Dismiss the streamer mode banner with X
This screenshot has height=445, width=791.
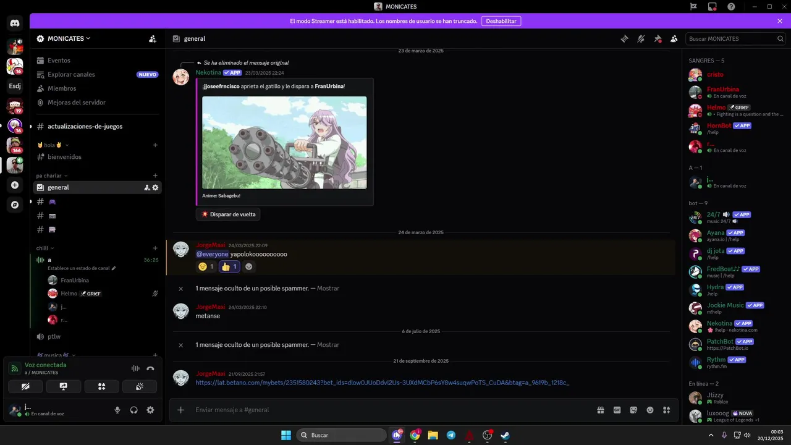tap(780, 21)
